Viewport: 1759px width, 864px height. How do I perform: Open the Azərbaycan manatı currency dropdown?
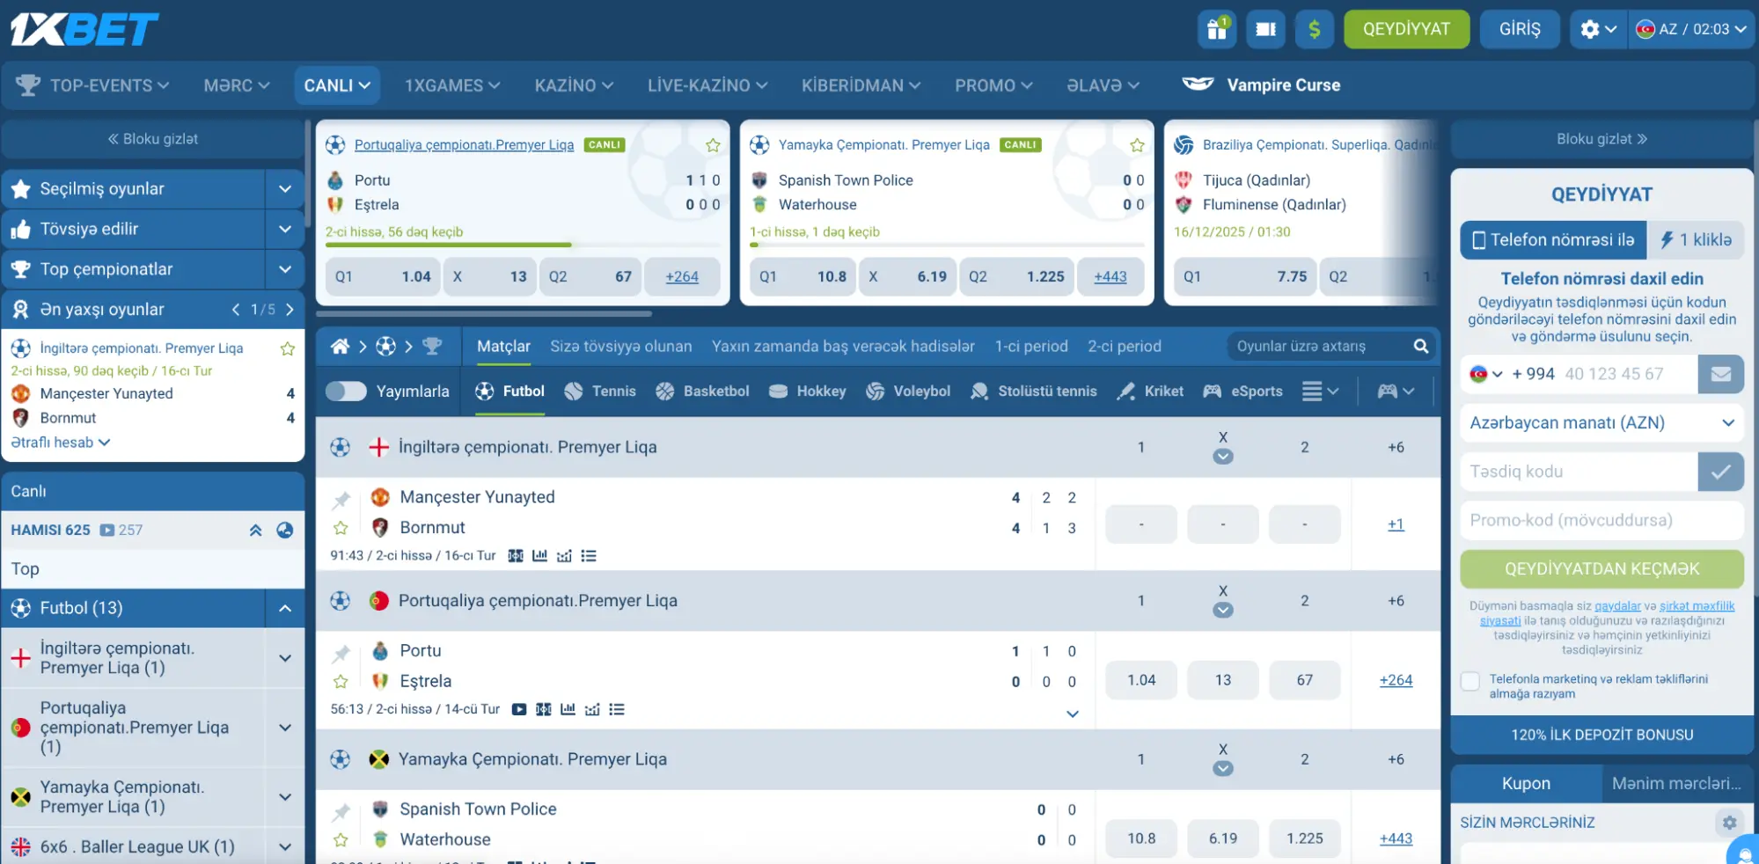tap(1601, 423)
